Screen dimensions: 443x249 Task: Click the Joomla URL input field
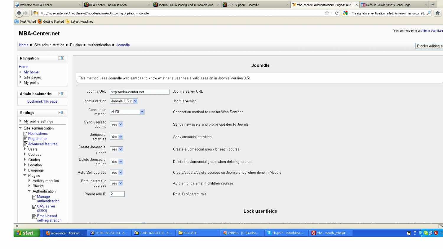pos(139,92)
